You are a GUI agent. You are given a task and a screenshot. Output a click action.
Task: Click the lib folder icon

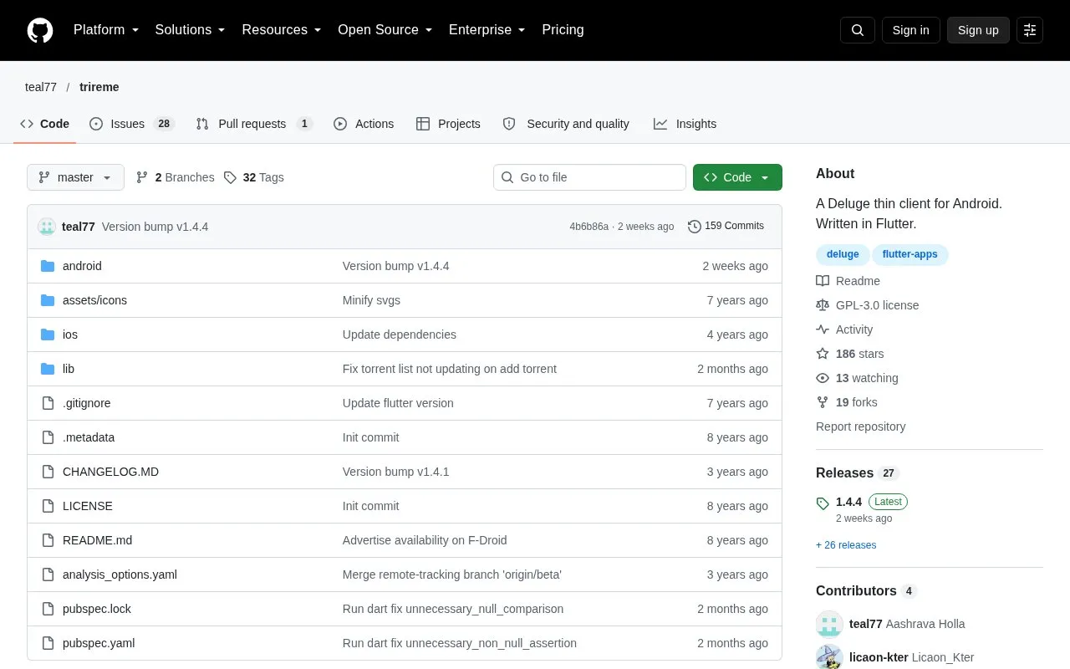coord(48,369)
